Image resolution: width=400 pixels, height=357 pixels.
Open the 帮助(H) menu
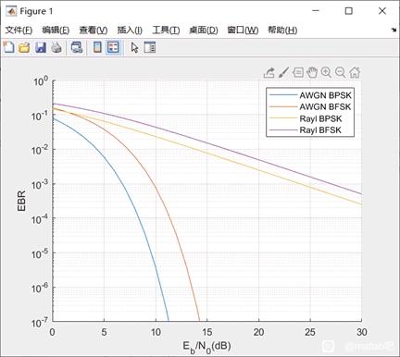[282, 31]
